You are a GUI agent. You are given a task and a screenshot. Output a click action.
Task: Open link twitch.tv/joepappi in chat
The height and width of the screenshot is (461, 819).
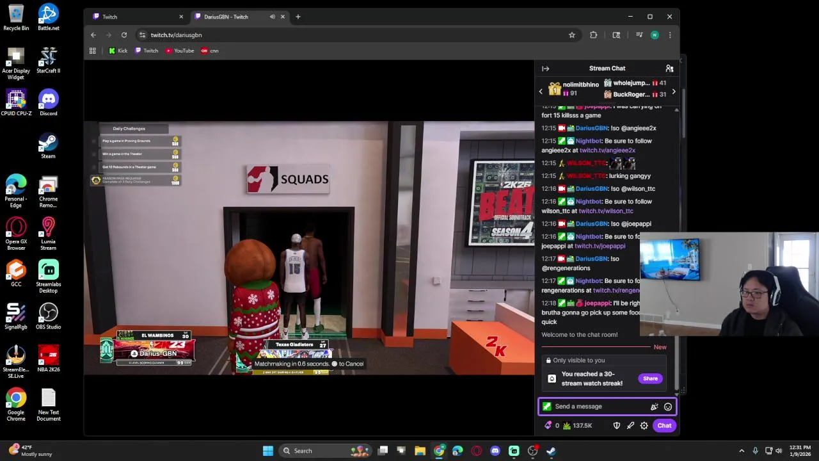coord(600,246)
